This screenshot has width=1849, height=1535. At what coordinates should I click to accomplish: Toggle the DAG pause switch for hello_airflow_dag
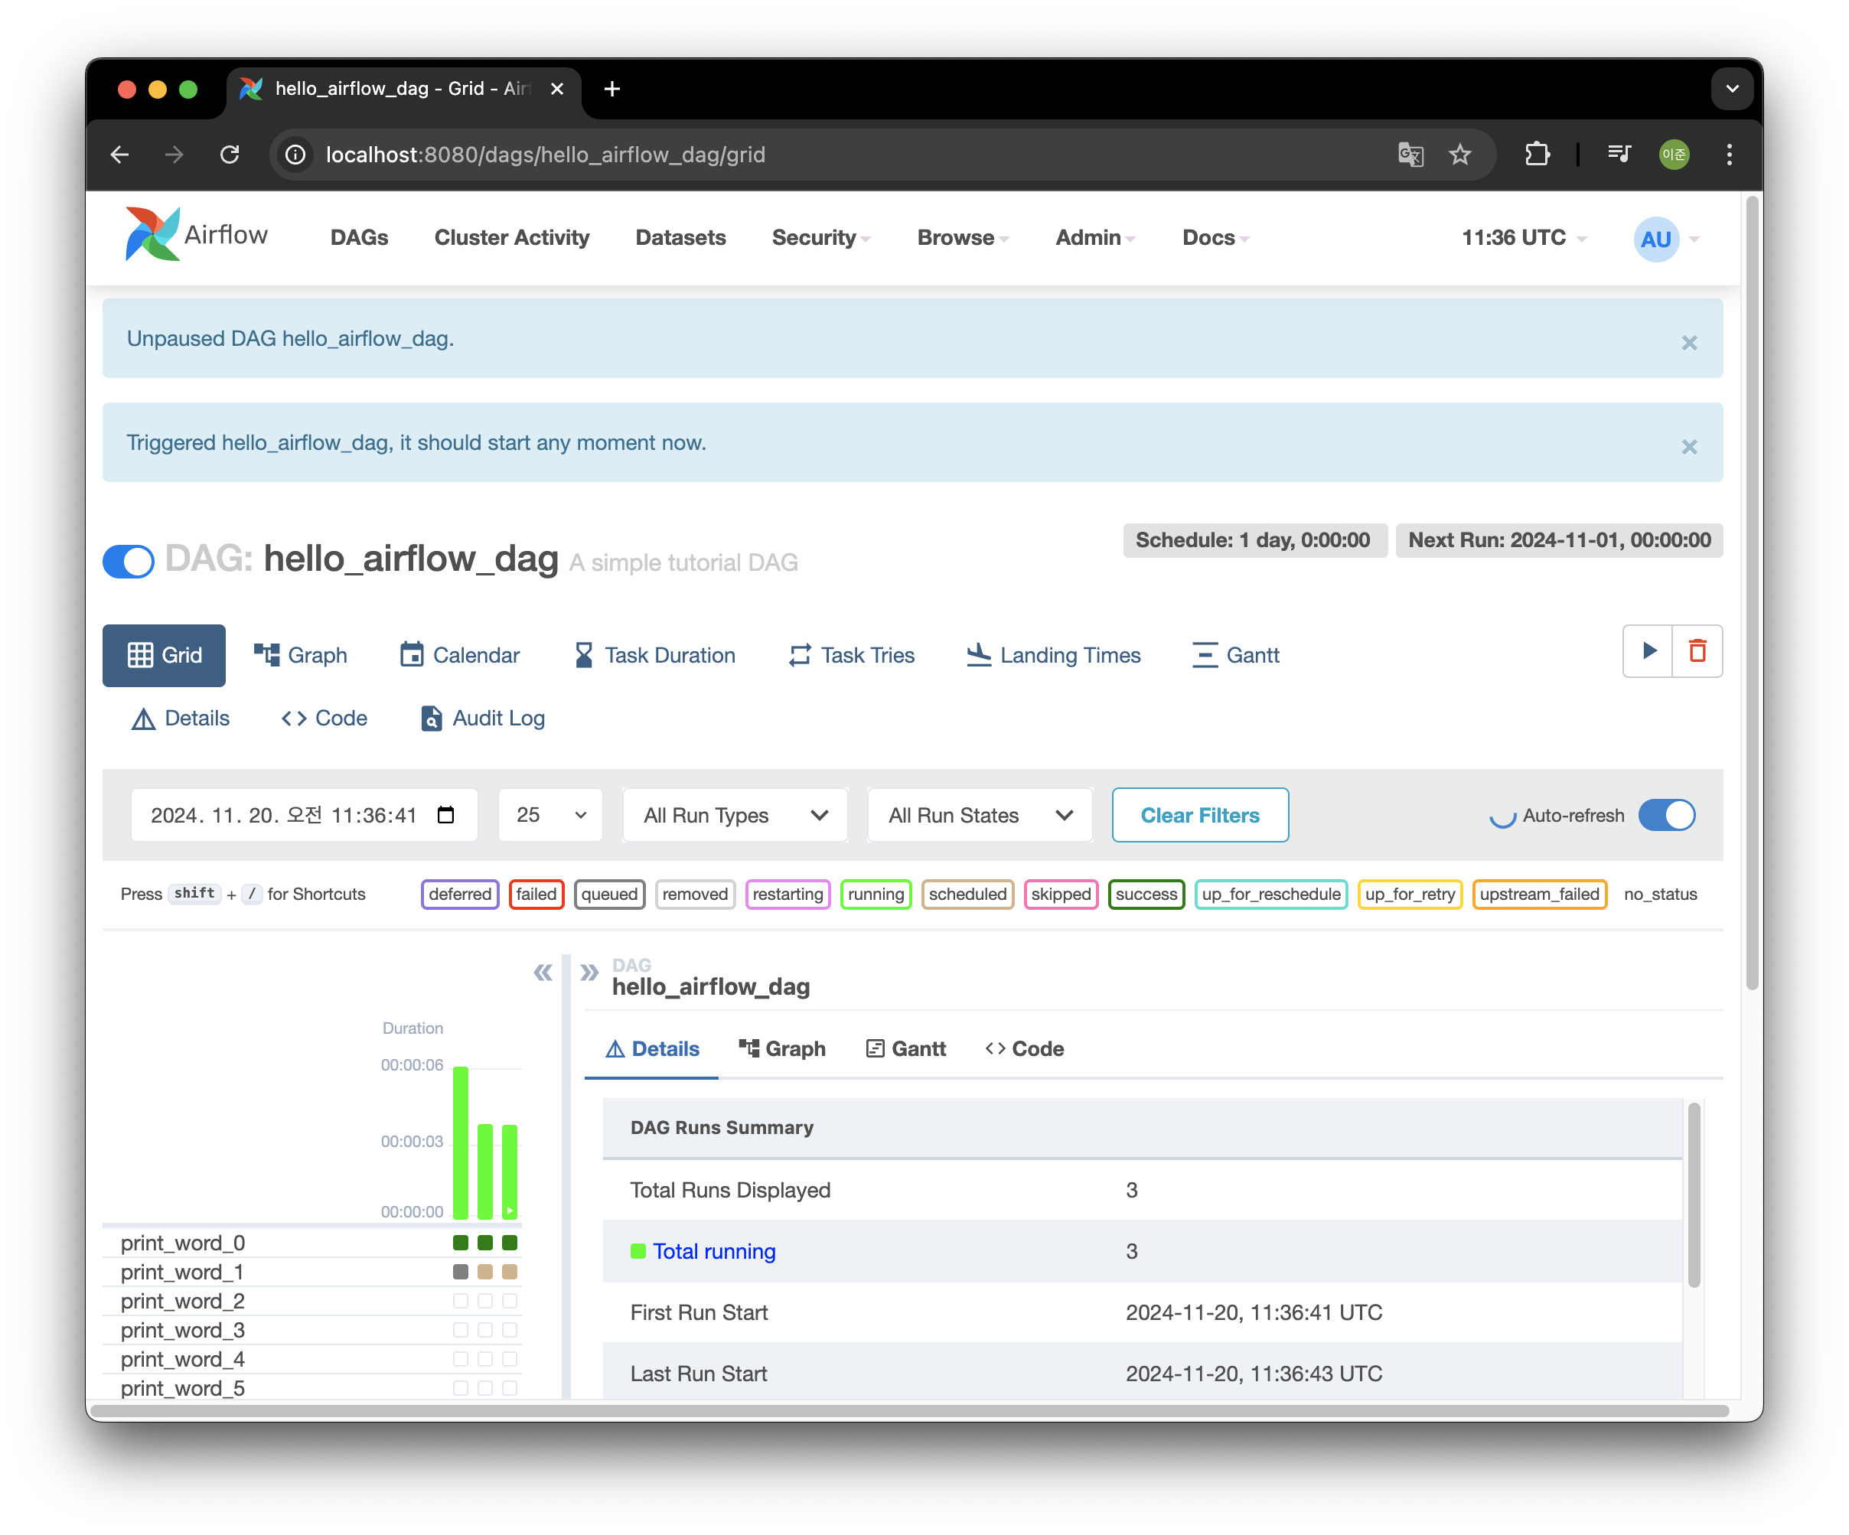click(129, 561)
